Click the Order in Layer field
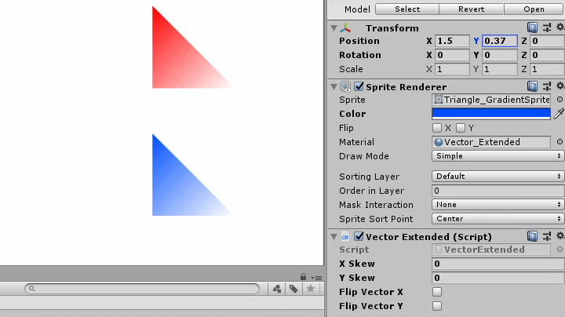Viewport: 565px width, 317px height. point(498,191)
